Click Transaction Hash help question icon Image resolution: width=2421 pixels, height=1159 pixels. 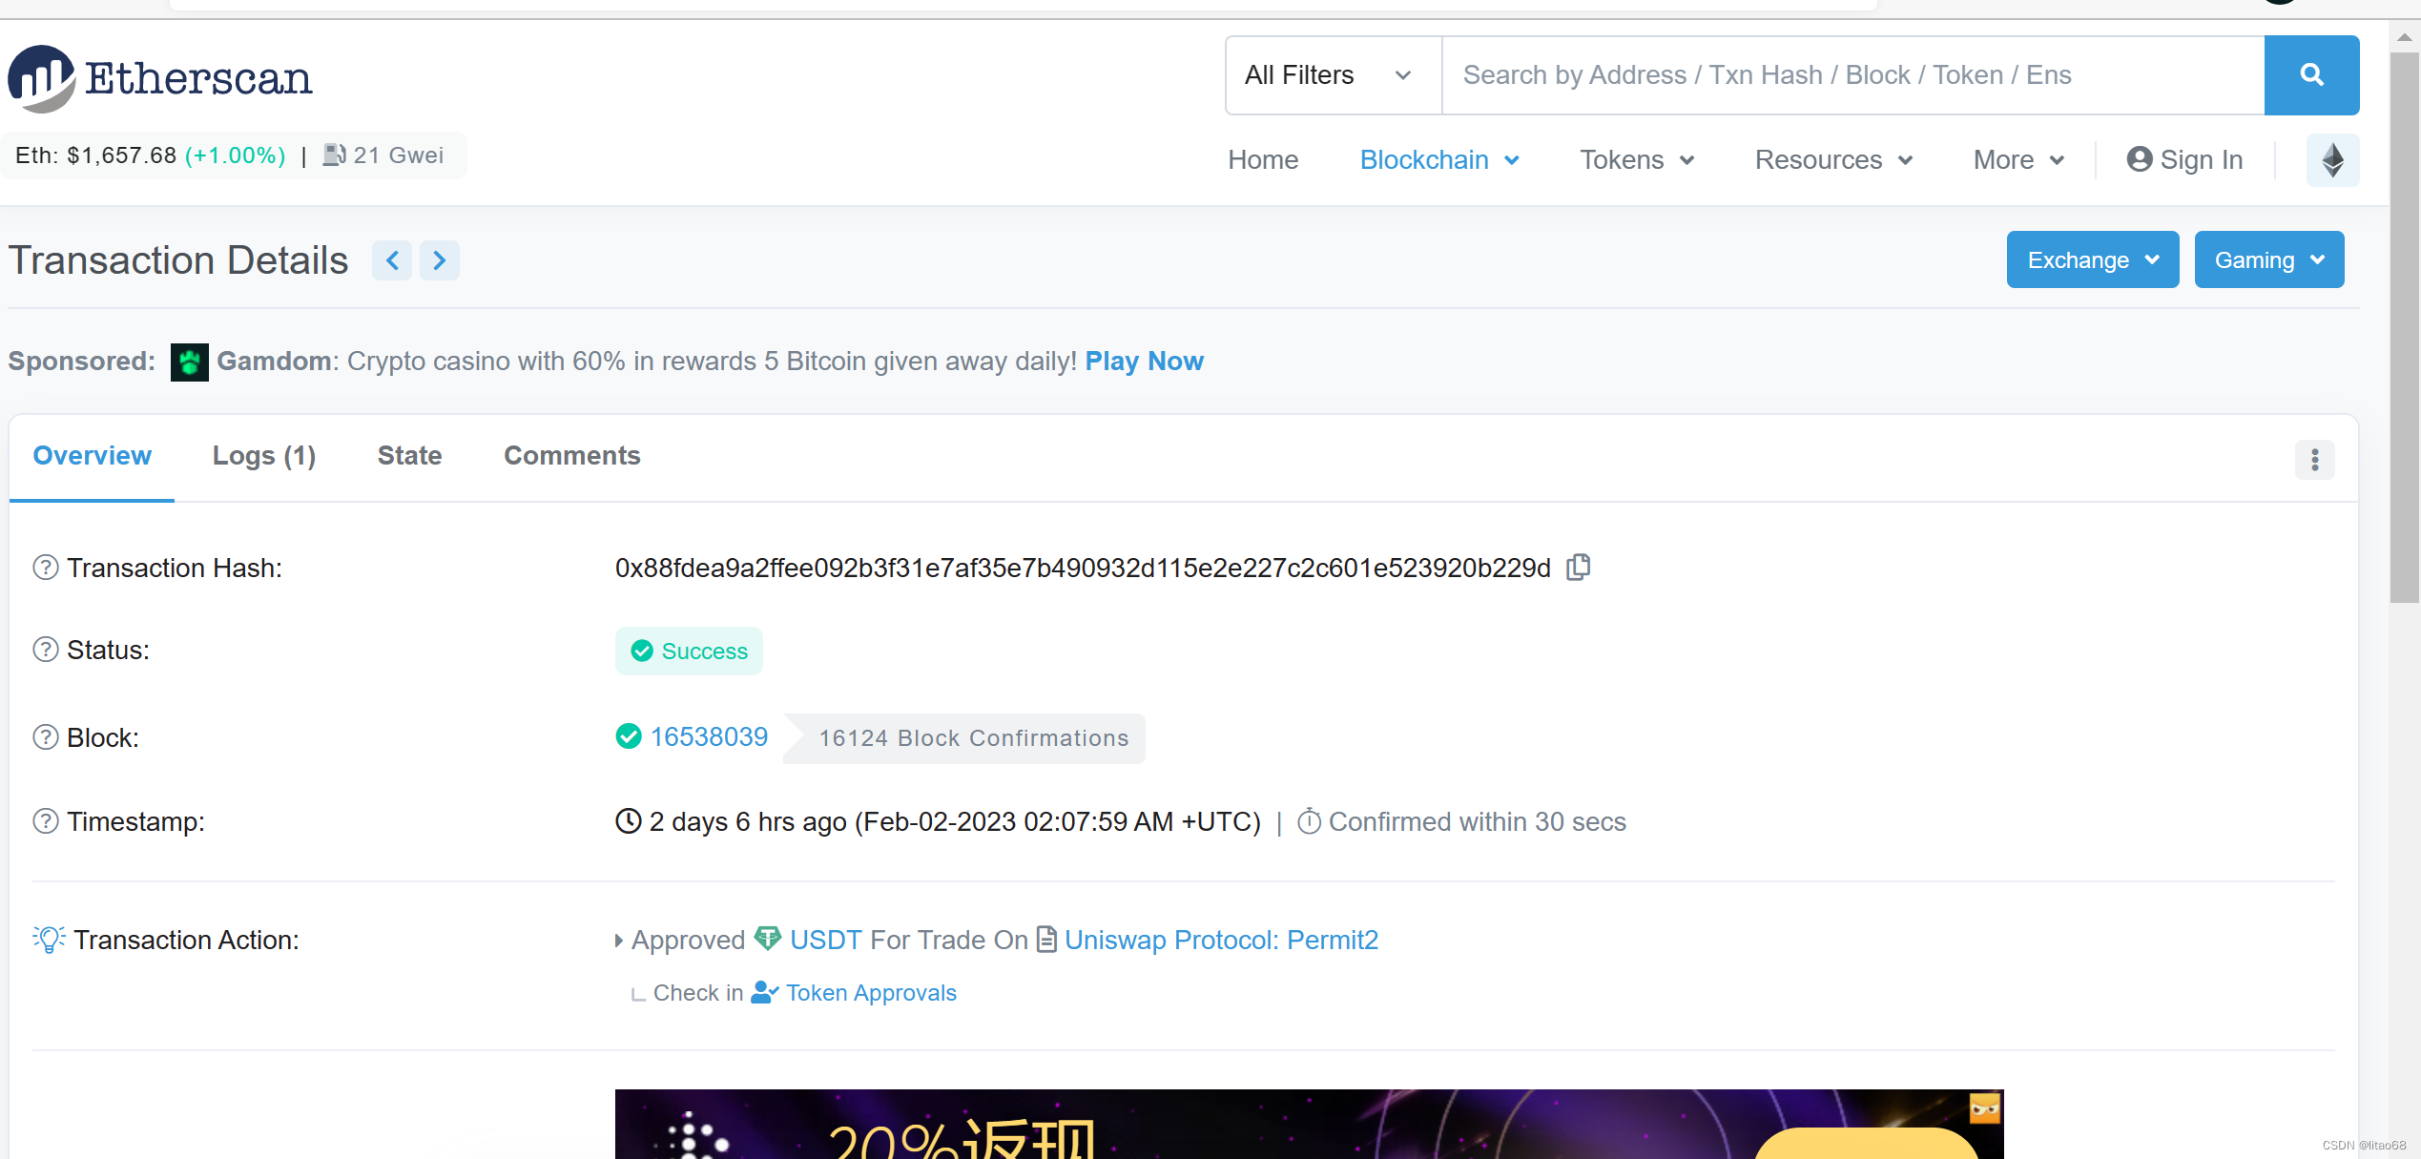point(46,568)
